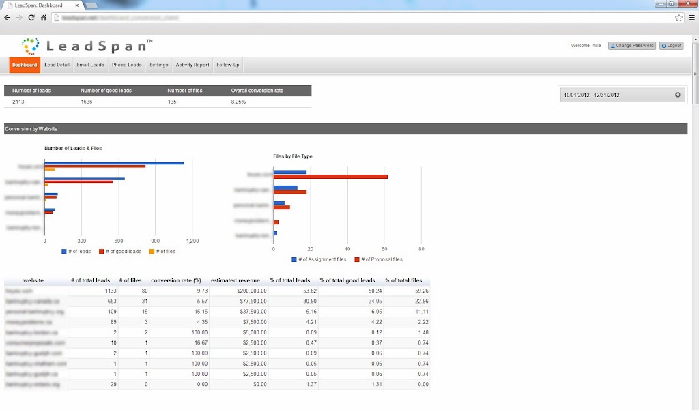
Task: View the Activity Report tab
Action: pyautogui.click(x=192, y=65)
